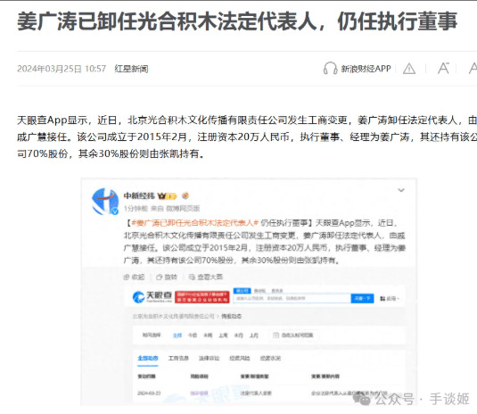
Task: Select the 全部 time filter
Action: click(x=177, y=335)
